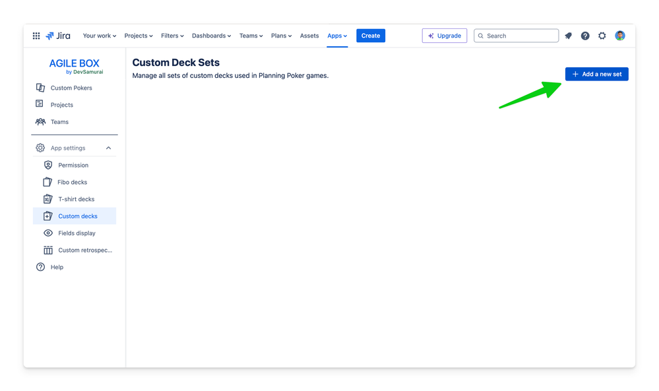Click the by DevSamurai text

pyautogui.click(x=84, y=72)
